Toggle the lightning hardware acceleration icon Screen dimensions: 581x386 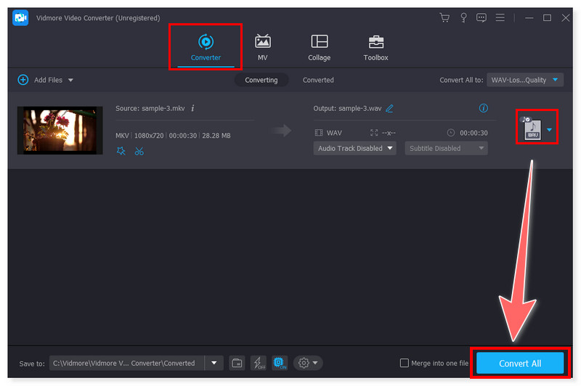[x=258, y=363]
